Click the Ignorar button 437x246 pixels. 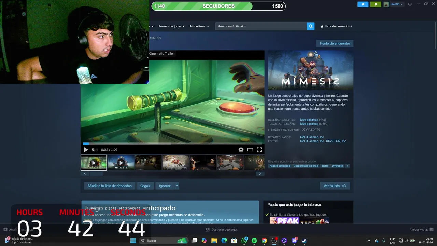pos(165,186)
